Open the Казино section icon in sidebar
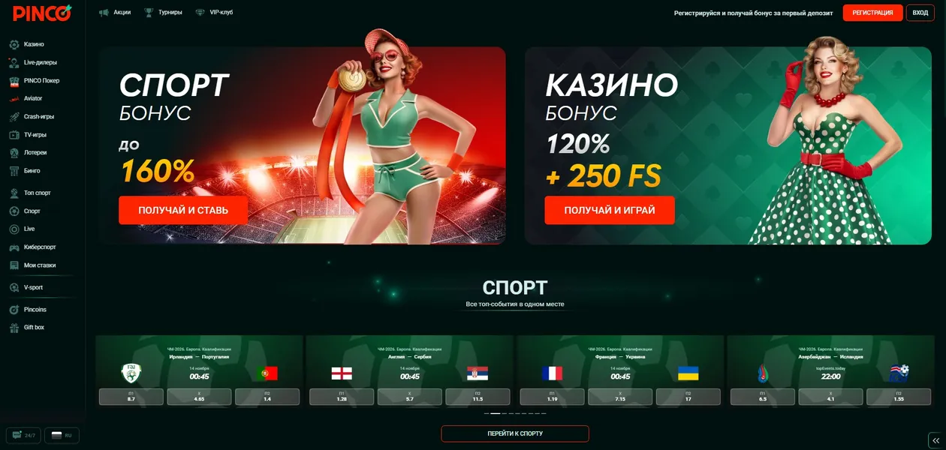The image size is (946, 450). pos(14,44)
